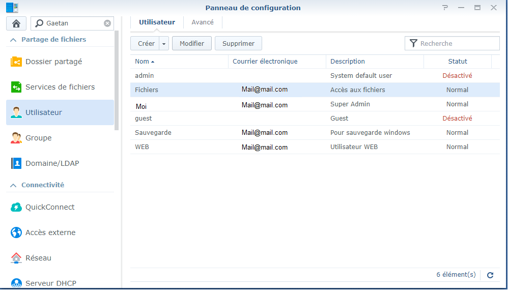Open Domaine/LDAP icon in sidebar

[16, 163]
